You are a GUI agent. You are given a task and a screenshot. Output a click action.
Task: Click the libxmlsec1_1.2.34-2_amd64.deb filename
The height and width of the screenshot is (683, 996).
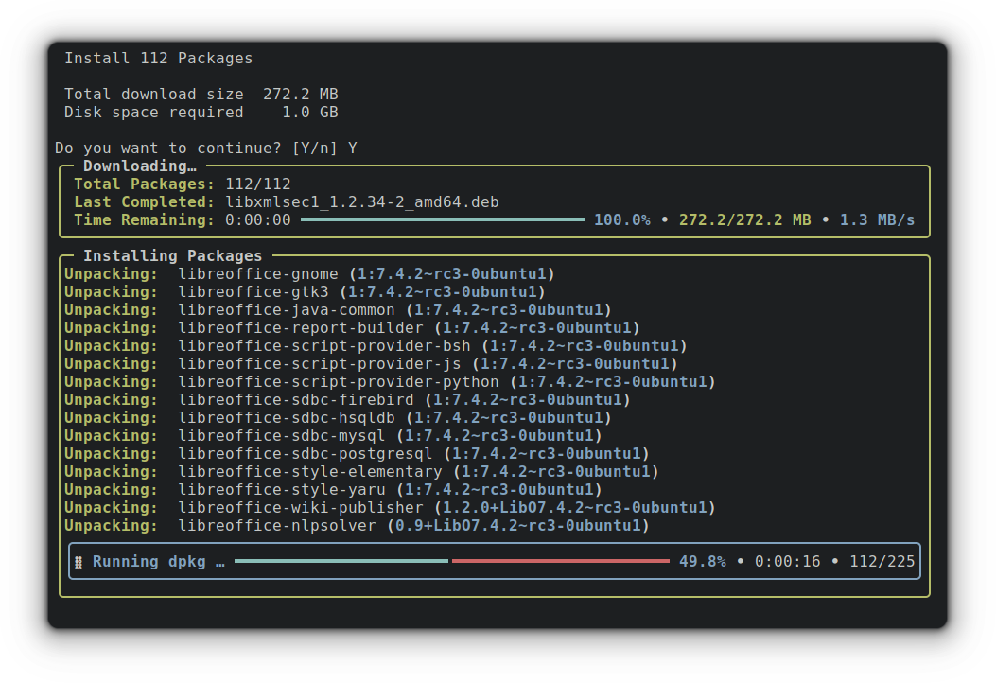(362, 201)
